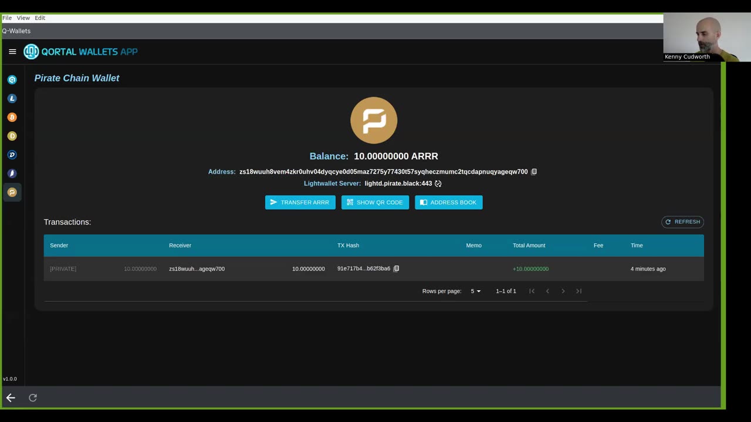
Task: Click the Qortal Wallets App logo
Action: pos(80,52)
